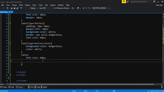Open the zoom percentage dropdown
Image resolution: width=164 pixels, height=92 pixels.
tap(6, 84)
